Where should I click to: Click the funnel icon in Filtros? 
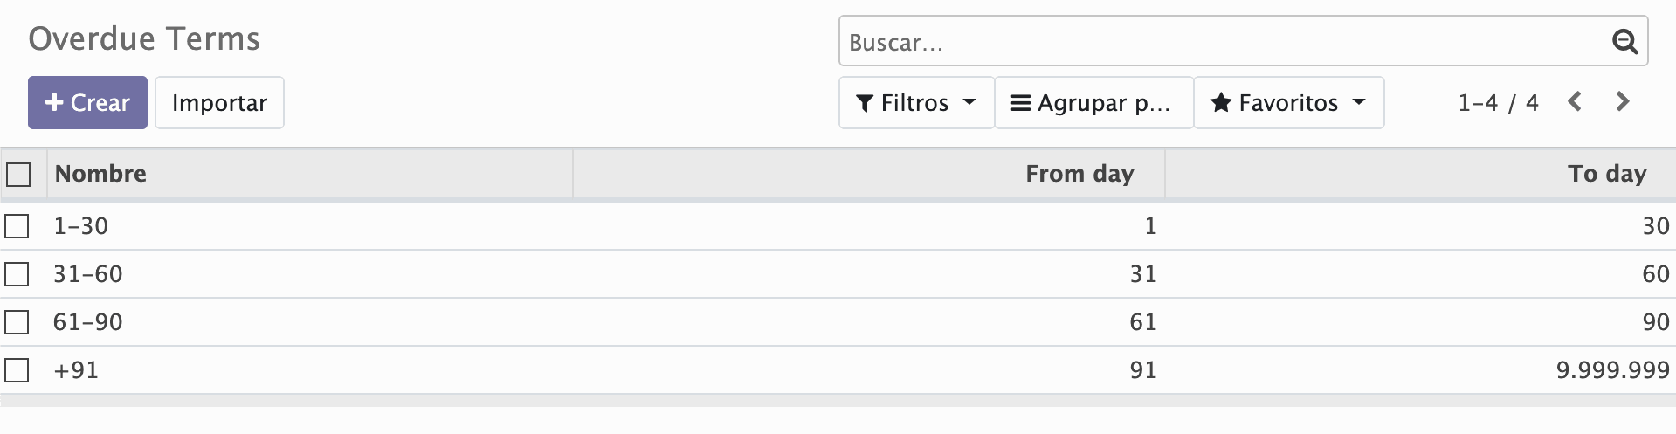click(865, 103)
